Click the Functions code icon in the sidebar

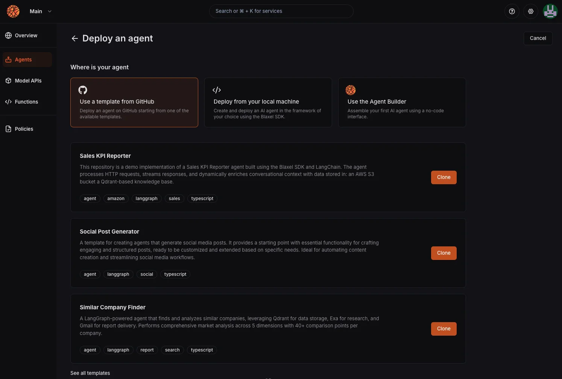pyautogui.click(x=8, y=101)
